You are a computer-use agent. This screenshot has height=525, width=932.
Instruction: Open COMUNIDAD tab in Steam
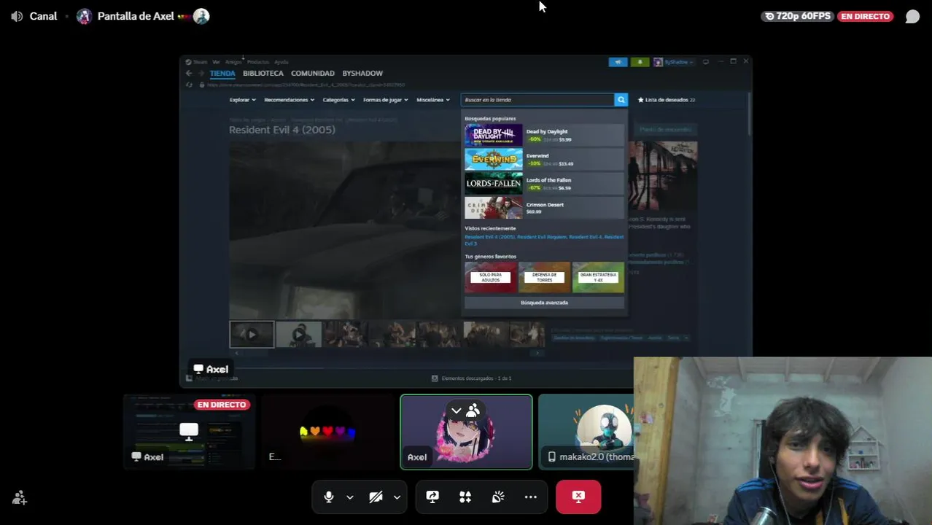tap(313, 73)
